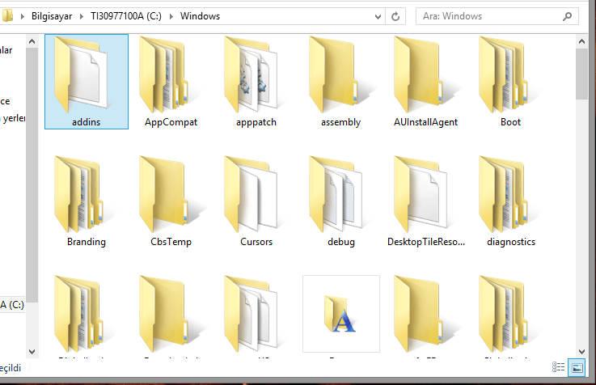
Task: Go to TI30977100A (C:) in breadcrumb
Action: click(126, 16)
